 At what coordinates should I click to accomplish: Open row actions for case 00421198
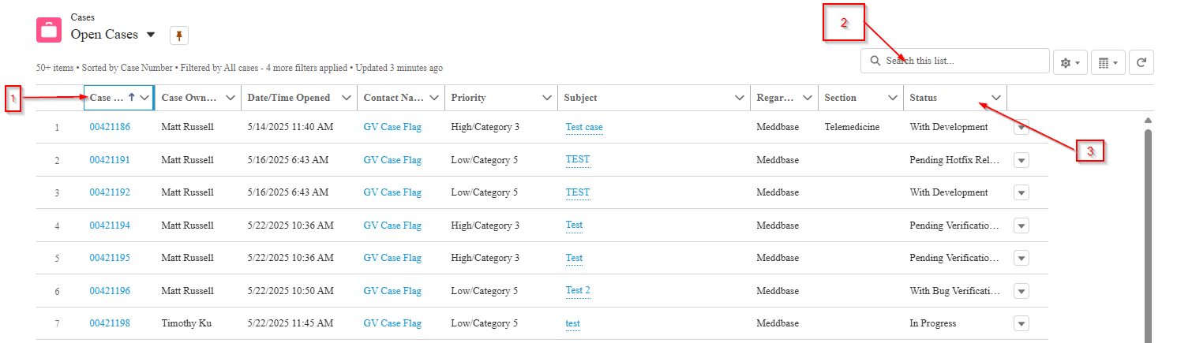pos(1021,323)
